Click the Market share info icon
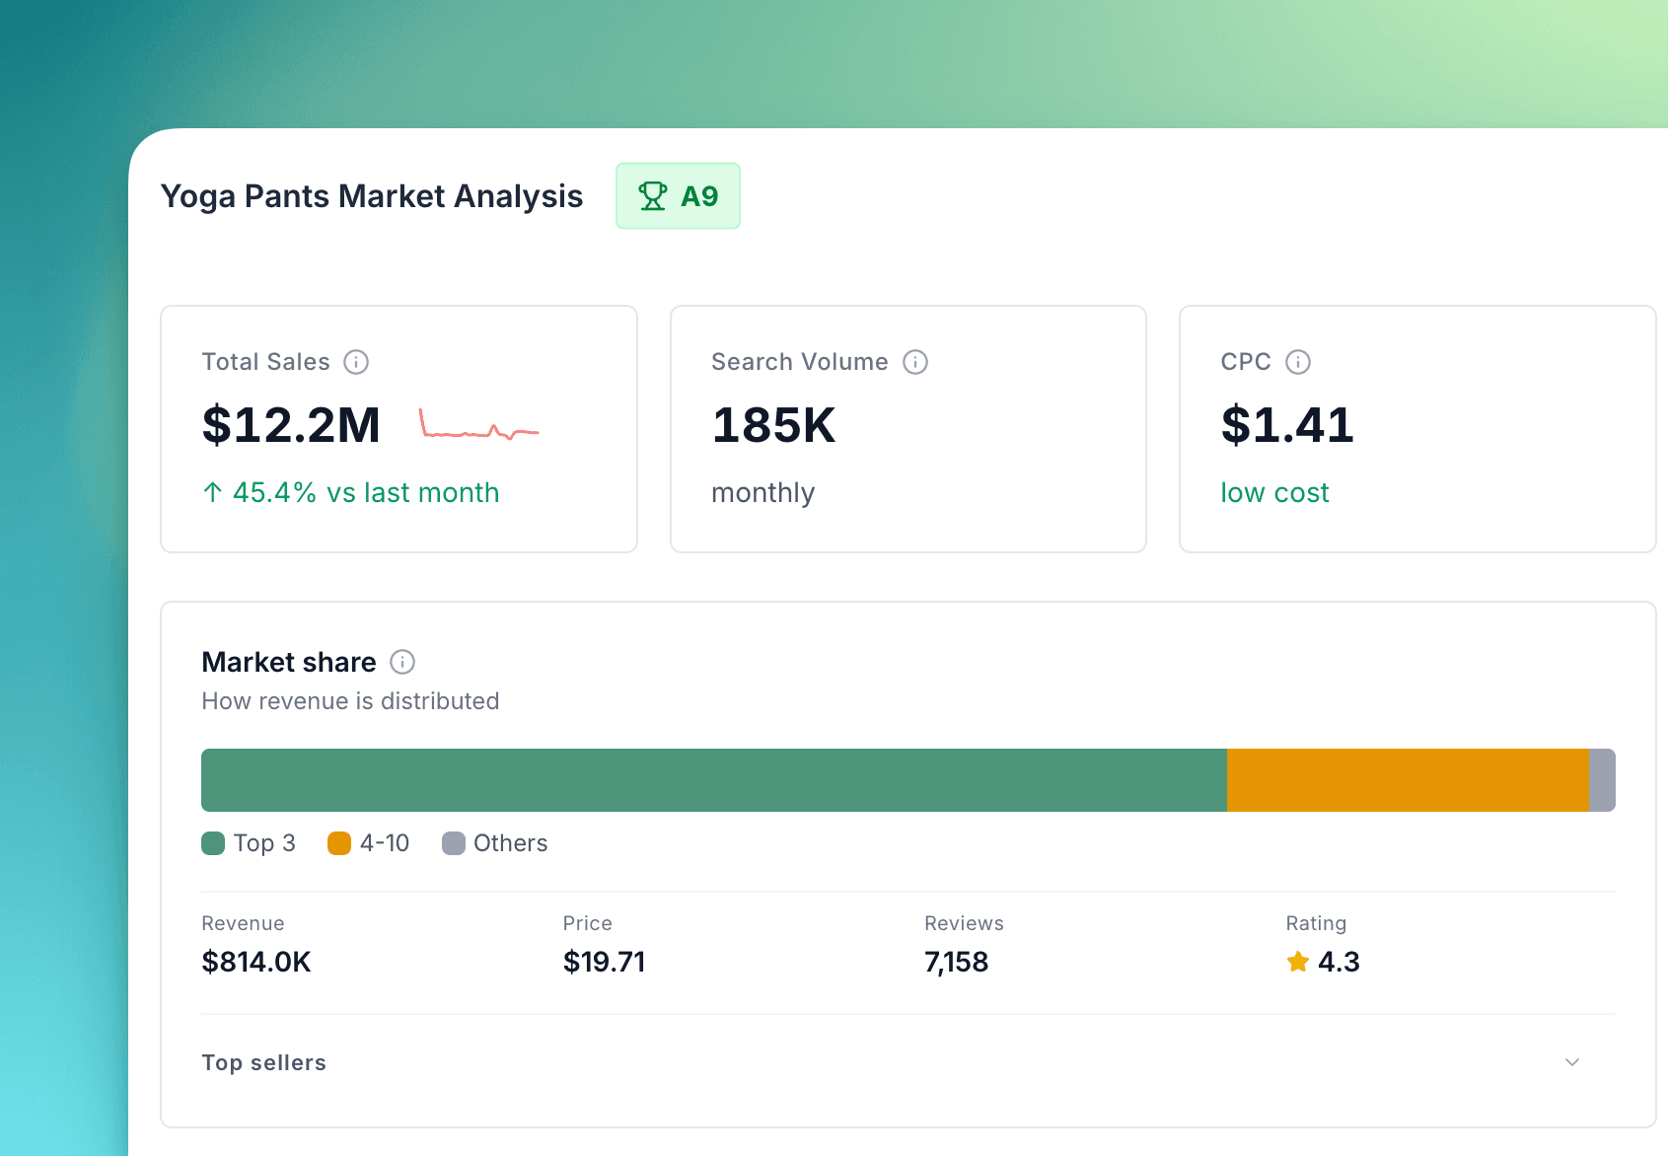 tap(401, 662)
